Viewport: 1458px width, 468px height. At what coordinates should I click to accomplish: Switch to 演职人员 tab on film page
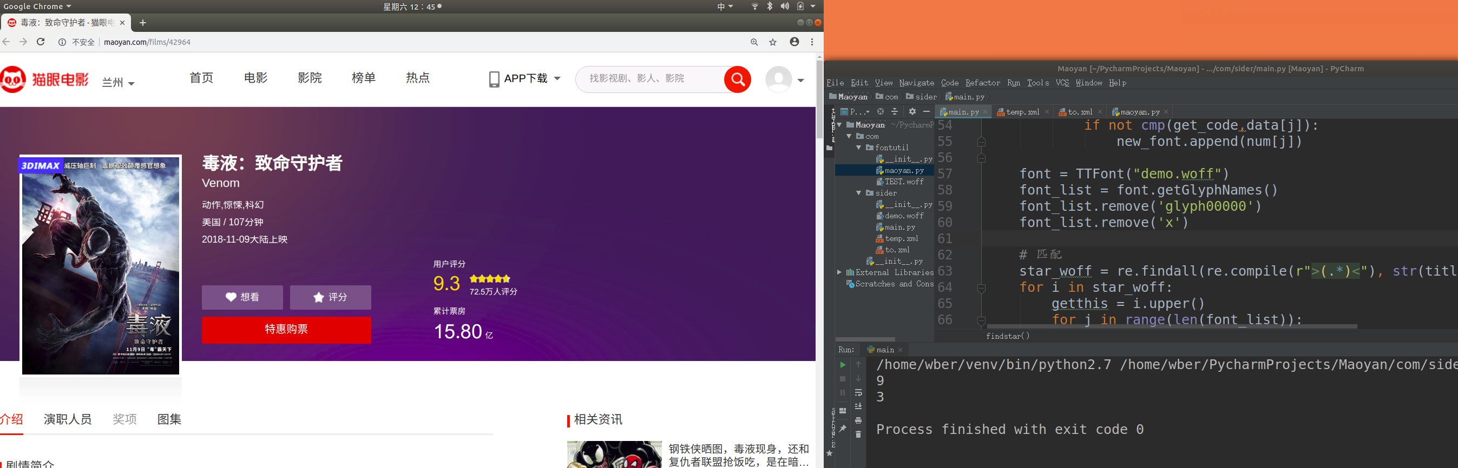pyautogui.click(x=68, y=419)
